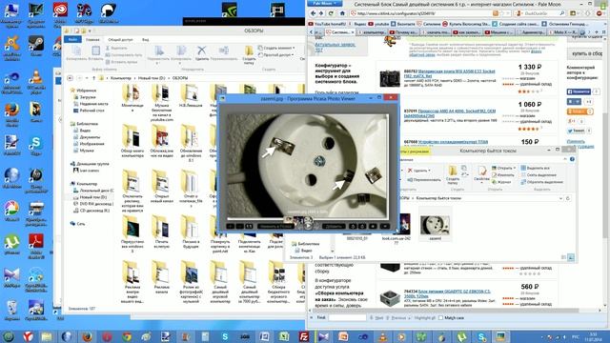Viewport: 610px width, 343px height.
Task: Open the File (Файл) tab in ОБЗОРЫ Explorer
Action: pos(72,40)
